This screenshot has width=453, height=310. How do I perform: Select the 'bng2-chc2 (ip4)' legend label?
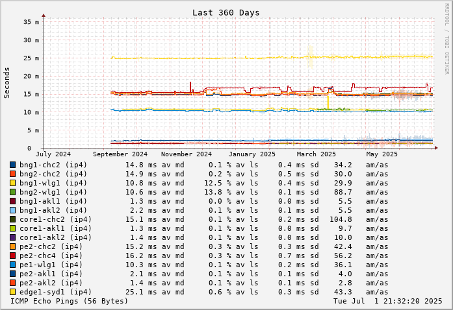click(x=53, y=174)
